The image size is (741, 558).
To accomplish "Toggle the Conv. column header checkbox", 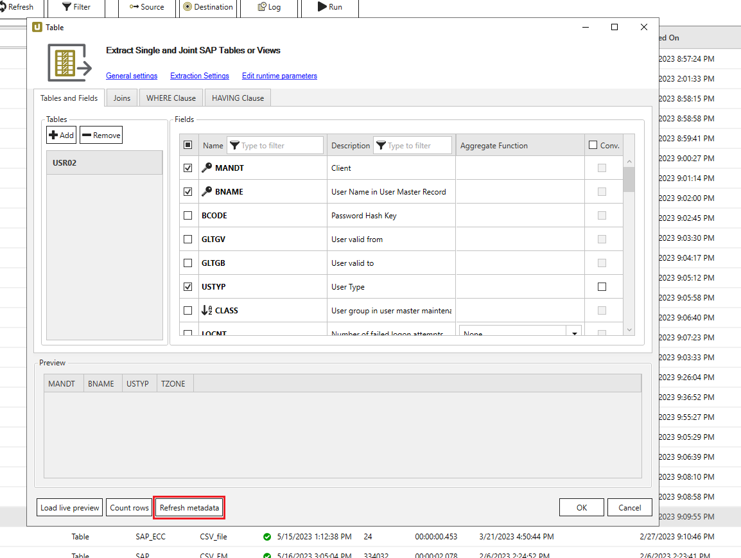I will click(593, 145).
